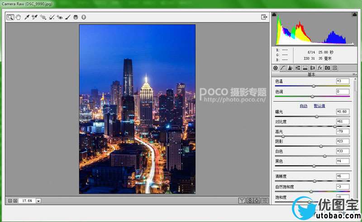The height and width of the screenshot is (222, 362).
Task: Select the Spot Removal tool
Action: [x=52, y=17]
